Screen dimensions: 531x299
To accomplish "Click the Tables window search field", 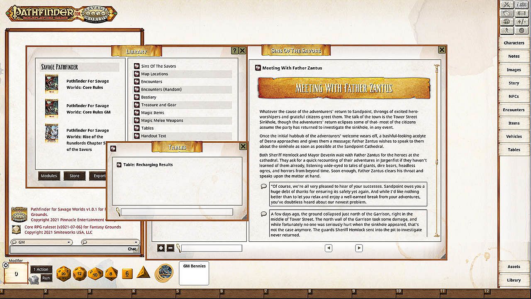I will pyautogui.click(x=177, y=212).
